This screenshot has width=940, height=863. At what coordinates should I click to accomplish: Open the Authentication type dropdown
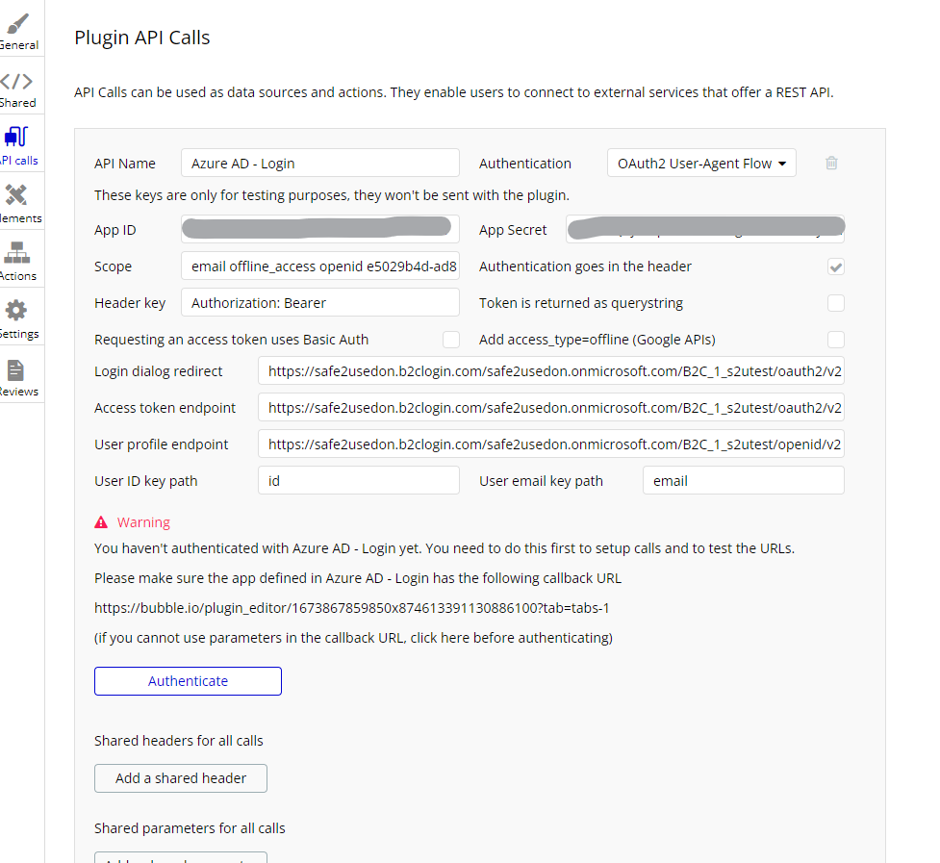coord(701,164)
